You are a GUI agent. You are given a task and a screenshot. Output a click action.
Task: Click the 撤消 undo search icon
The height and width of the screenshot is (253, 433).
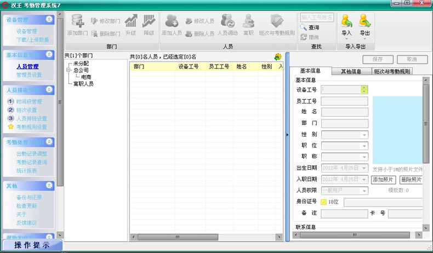point(304,37)
